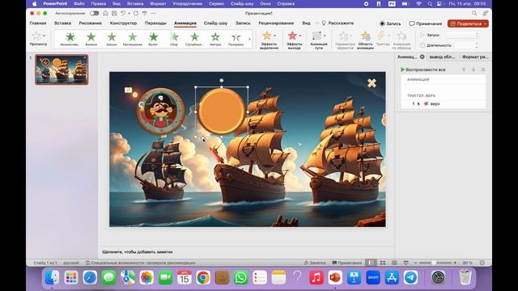Move animation up with the arrow in pane
518x291 pixels.
pos(464,70)
